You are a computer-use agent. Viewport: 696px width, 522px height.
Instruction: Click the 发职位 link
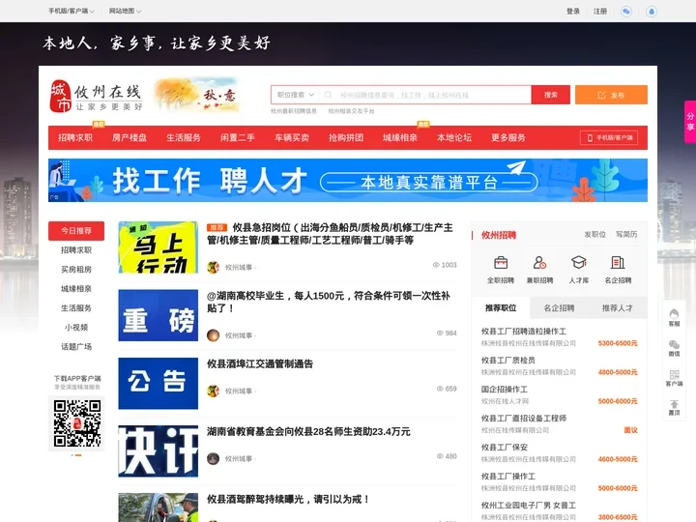595,234
